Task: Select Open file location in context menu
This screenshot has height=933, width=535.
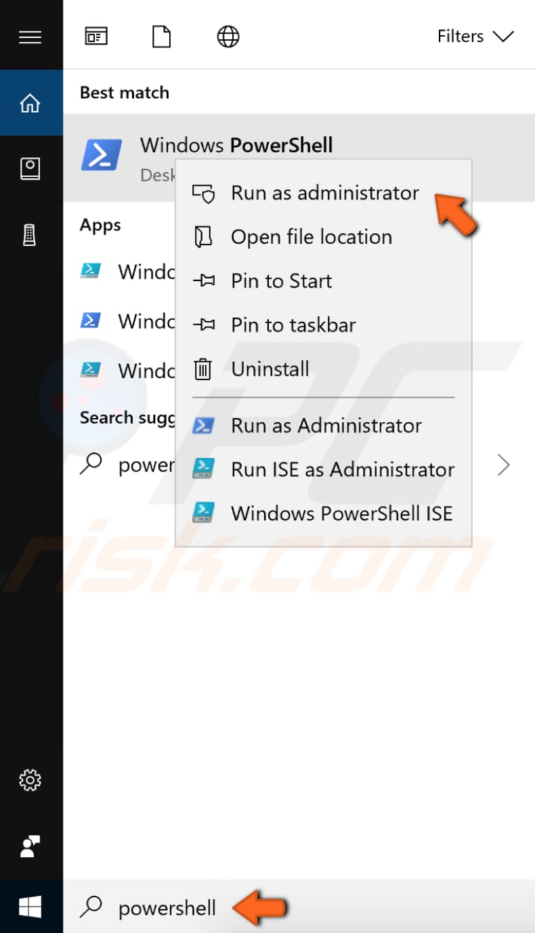Action: [312, 236]
